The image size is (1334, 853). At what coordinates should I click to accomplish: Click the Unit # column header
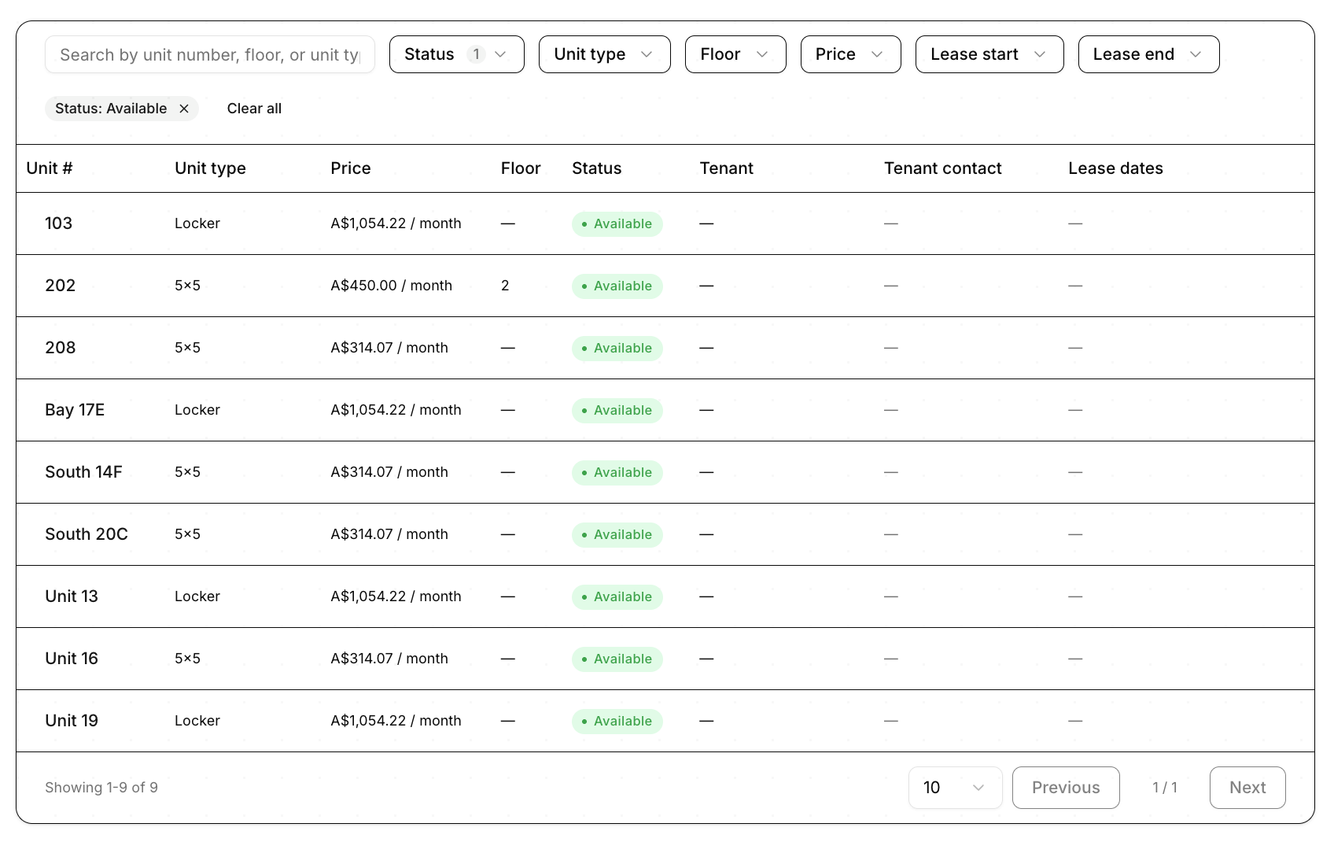click(x=50, y=168)
